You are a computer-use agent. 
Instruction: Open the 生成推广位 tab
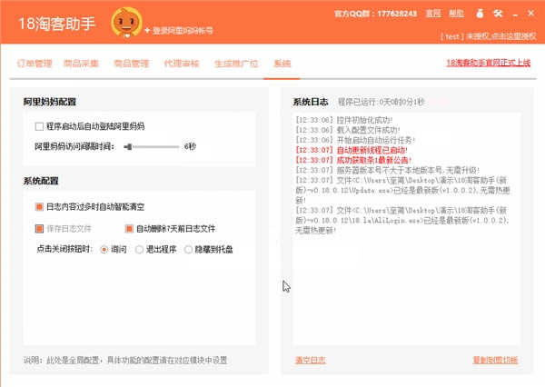(236, 64)
